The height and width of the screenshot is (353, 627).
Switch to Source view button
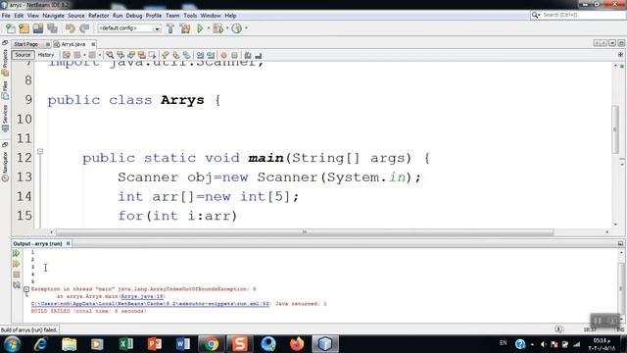23,55
